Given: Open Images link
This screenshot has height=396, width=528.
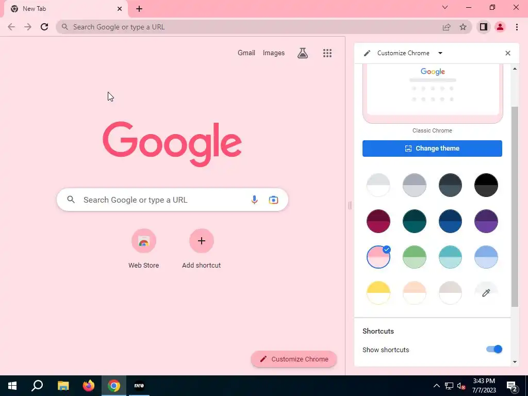Looking at the screenshot, I should pyautogui.click(x=273, y=53).
